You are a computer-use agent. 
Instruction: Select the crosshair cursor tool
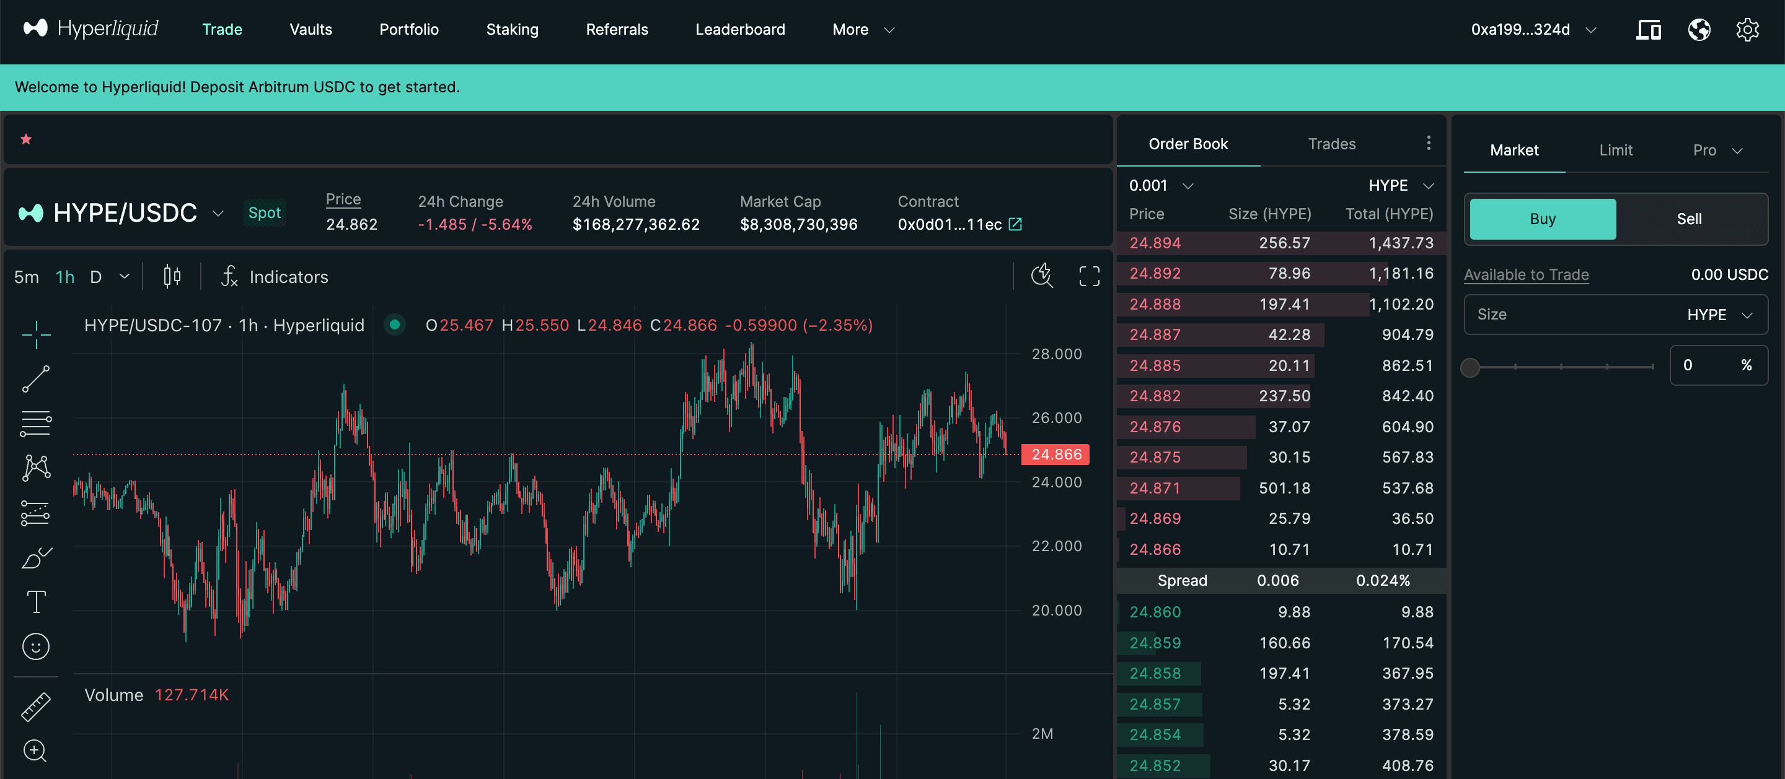point(36,335)
